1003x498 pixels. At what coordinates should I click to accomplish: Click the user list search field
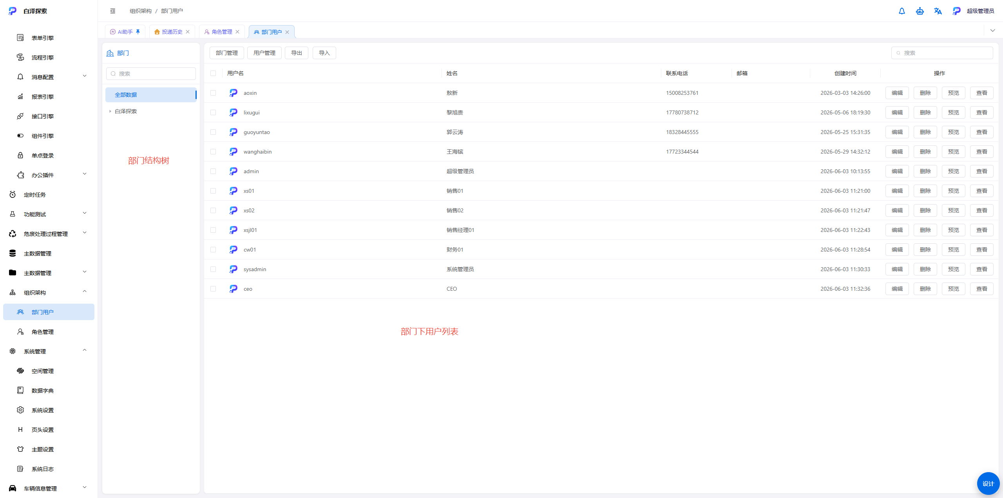pyautogui.click(x=942, y=53)
